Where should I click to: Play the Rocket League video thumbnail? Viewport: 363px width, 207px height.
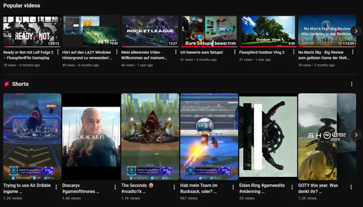[x=150, y=31]
